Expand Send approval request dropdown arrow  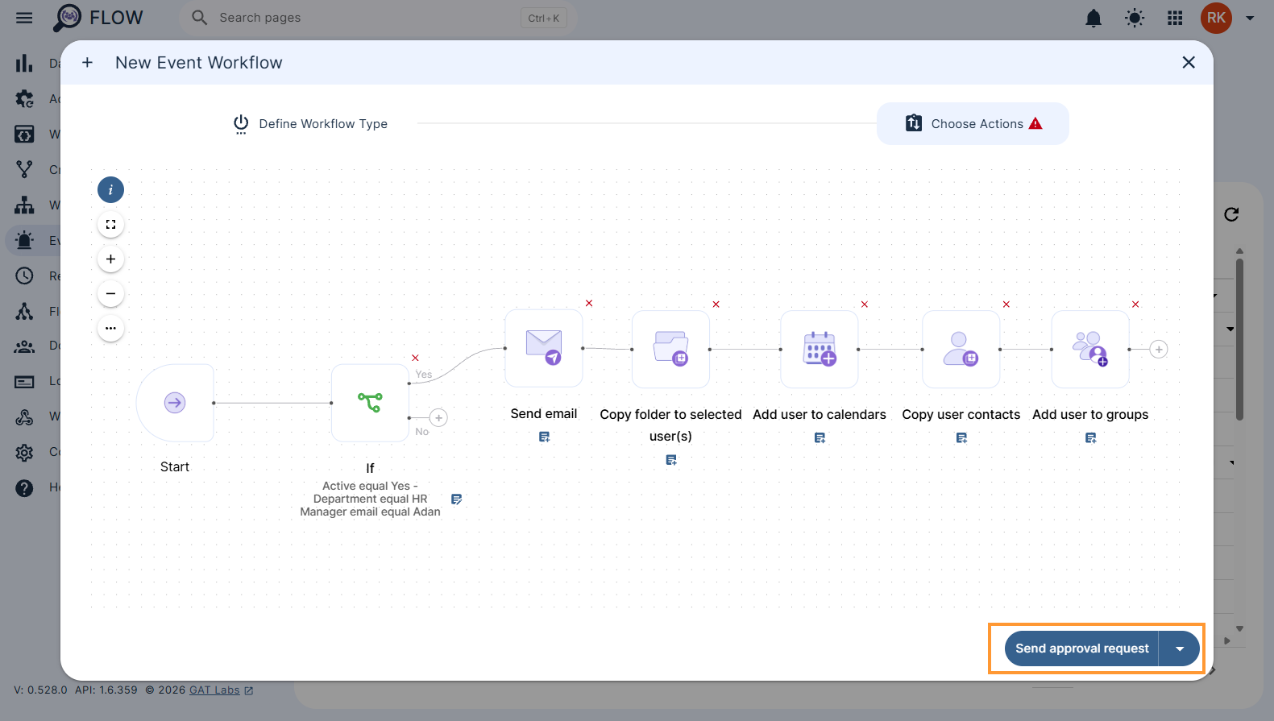1180,648
